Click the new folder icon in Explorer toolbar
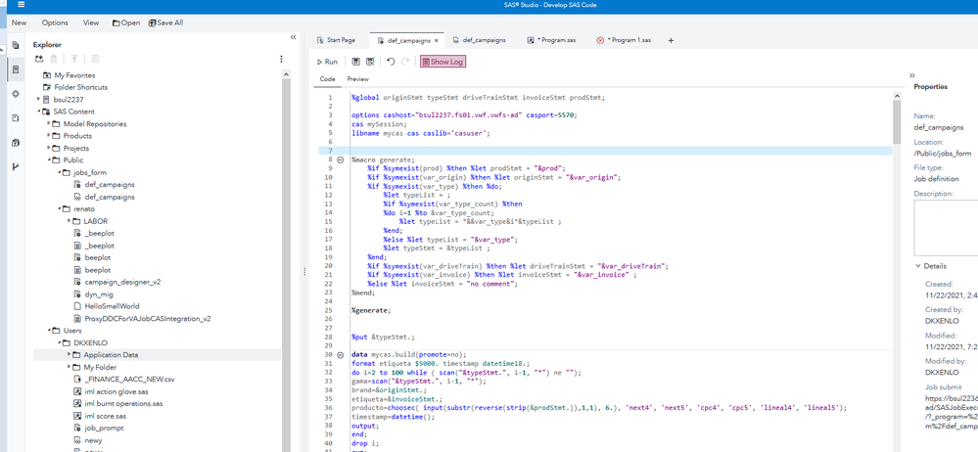The width and height of the screenshot is (978, 452). (x=39, y=60)
